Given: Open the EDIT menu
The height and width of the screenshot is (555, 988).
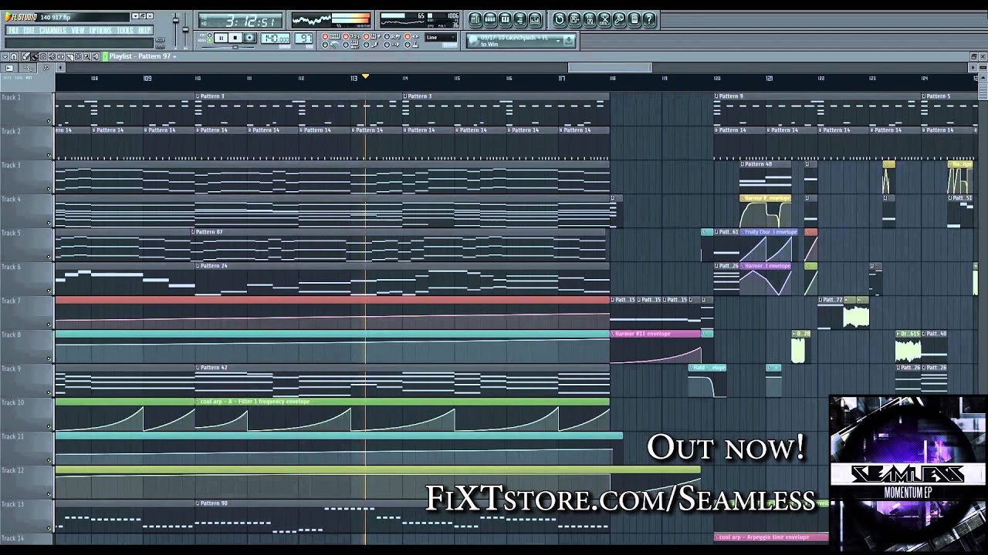Looking at the screenshot, I should tap(29, 30).
